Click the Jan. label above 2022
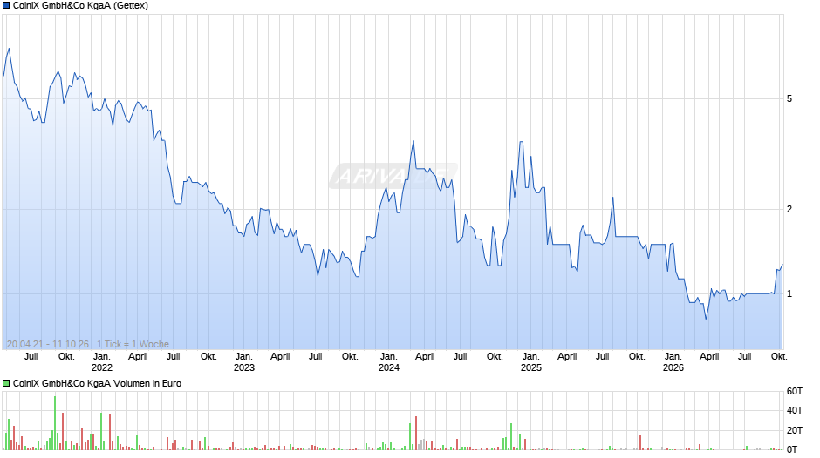The width and height of the screenshot is (820, 458). pos(102,357)
